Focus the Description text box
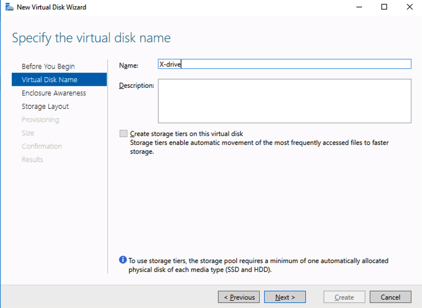The width and height of the screenshot is (422, 308). 284,100
